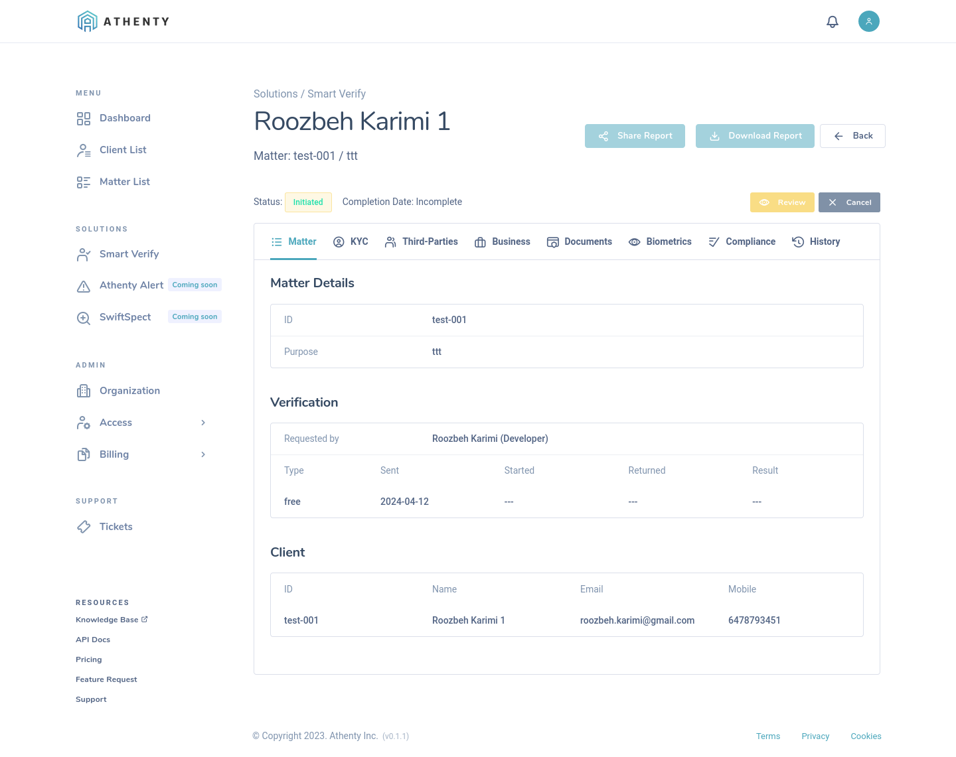Screen dimensions: 956x757
Task: Click the X icon in Cancel button
Action: coord(833,202)
